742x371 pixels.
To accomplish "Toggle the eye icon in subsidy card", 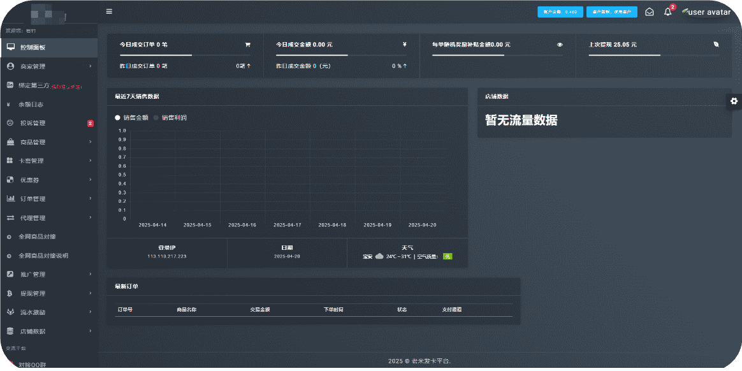I will point(560,45).
